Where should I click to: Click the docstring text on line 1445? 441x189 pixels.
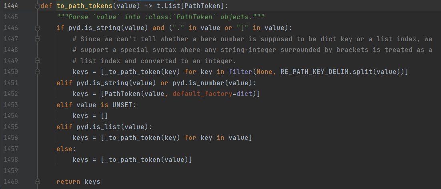[x=160, y=18]
